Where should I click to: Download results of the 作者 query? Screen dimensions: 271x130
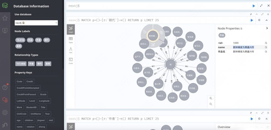point(267,119)
